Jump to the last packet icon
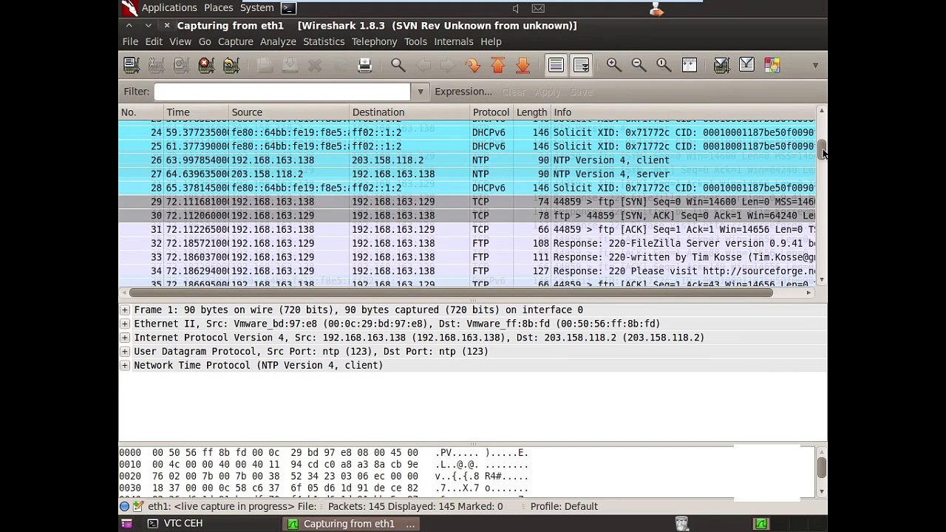This screenshot has height=532, width=946. [523, 65]
